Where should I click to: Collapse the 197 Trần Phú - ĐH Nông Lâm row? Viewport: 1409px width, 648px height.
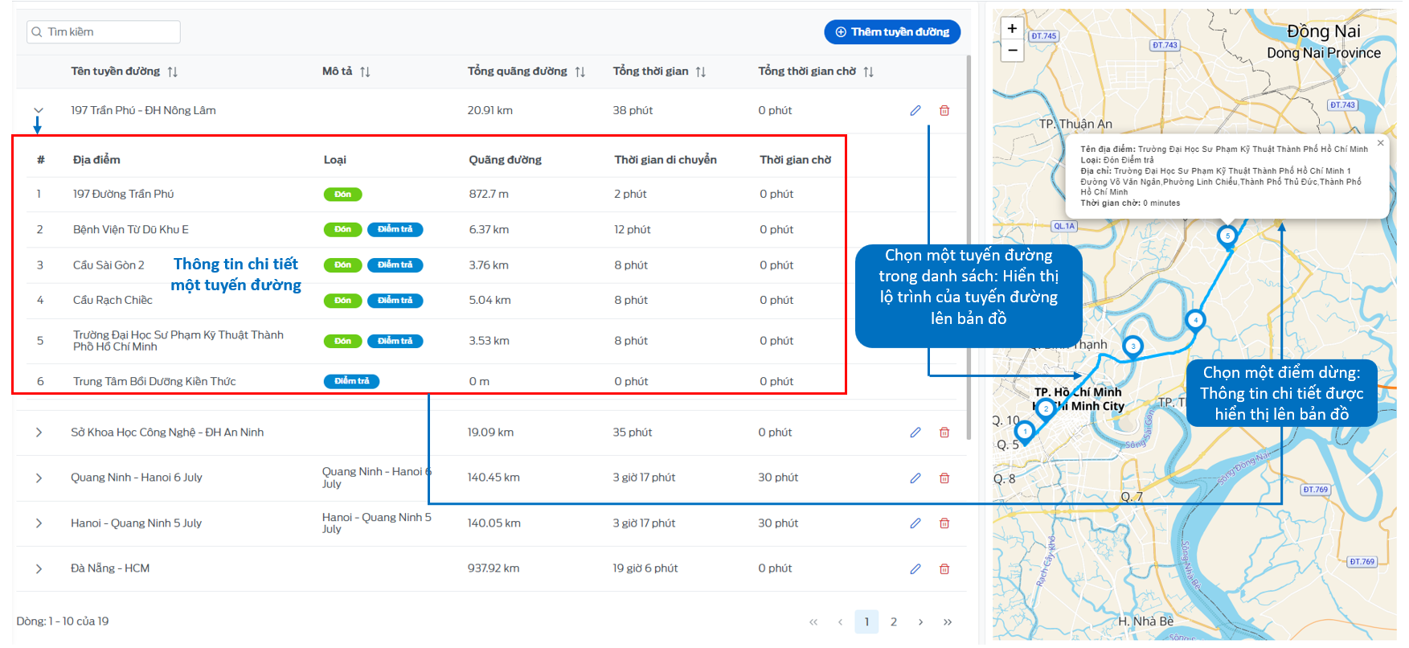click(38, 110)
